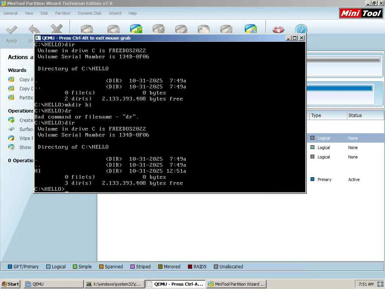Image resolution: width=385 pixels, height=289 pixels.
Task: Click the Discard X toolbar icon
Action: (x=56, y=29)
